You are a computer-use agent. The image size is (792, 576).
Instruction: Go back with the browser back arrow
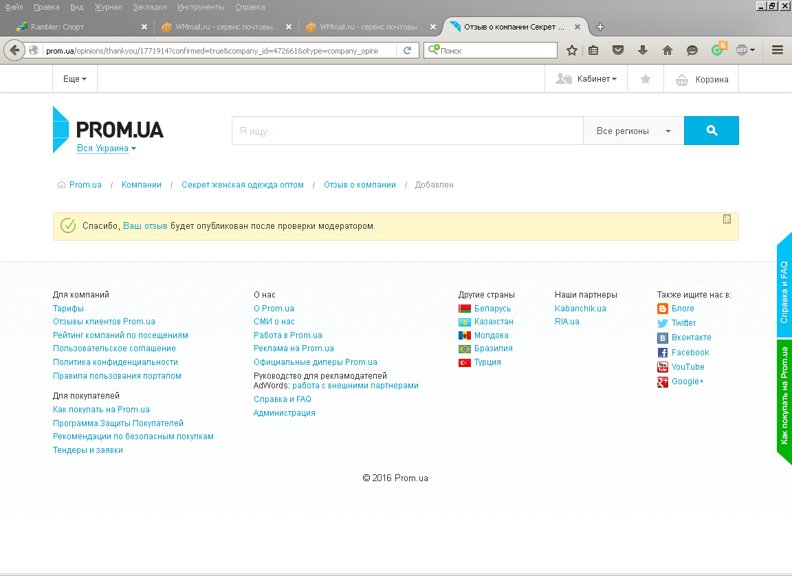pos(14,50)
